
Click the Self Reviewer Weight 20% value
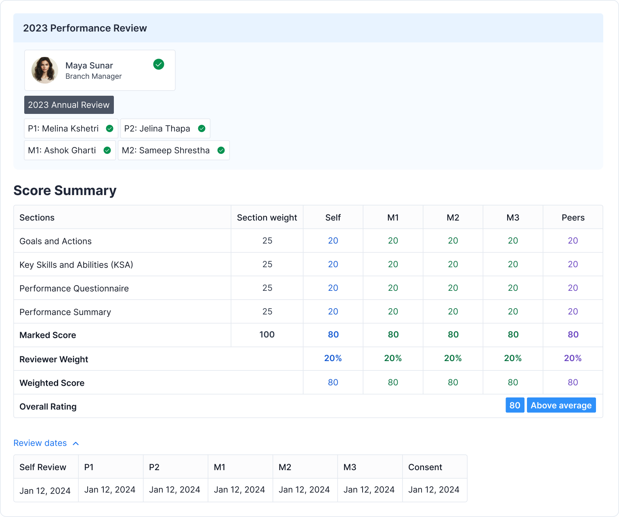[x=333, y=358]
